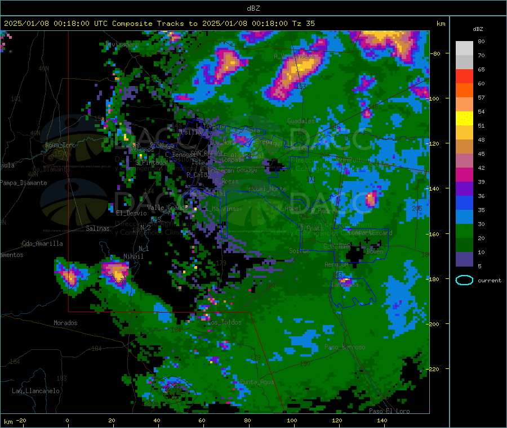Click the black crosshair marker near Bowen
This screenshot has width=507, height=428.
(x=367, y=241)
